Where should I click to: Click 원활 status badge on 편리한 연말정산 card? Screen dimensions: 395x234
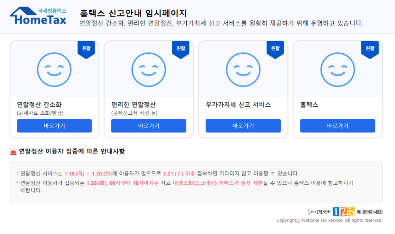181,49
